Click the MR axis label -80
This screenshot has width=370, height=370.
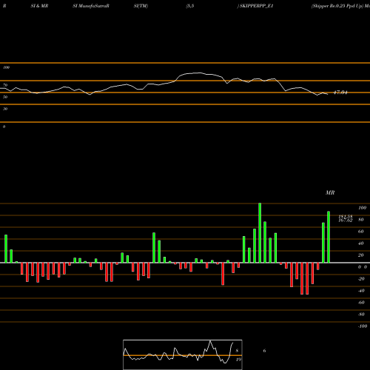tap(361, 314)
